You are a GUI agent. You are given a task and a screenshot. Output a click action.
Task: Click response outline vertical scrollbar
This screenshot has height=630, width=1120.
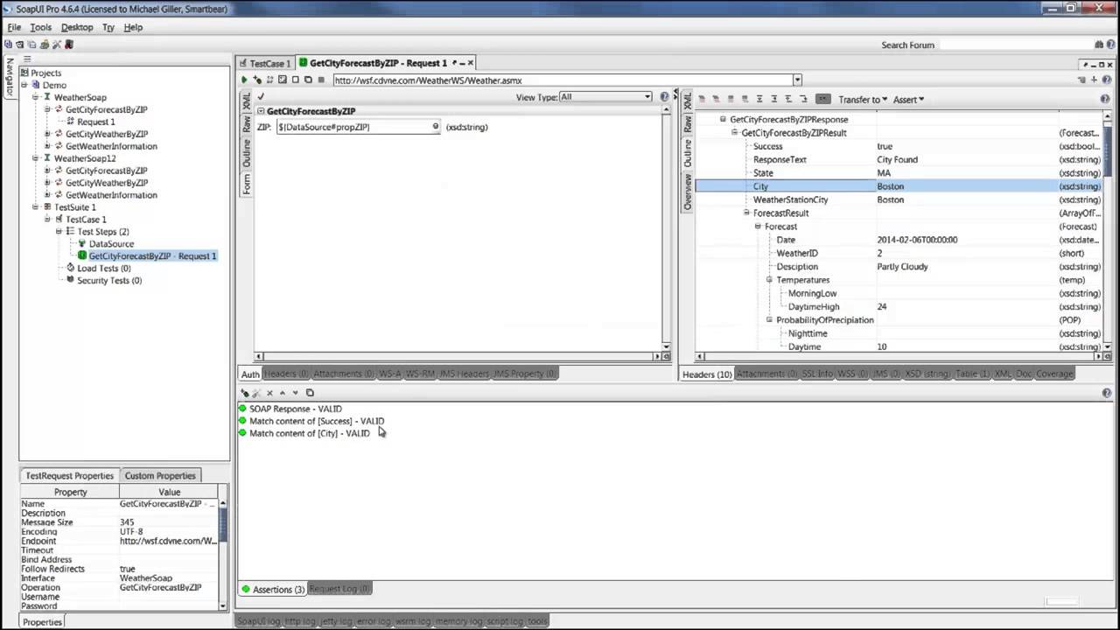[1107, 232]
